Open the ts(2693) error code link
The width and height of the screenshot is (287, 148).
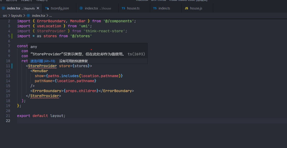tap(136, 54)
